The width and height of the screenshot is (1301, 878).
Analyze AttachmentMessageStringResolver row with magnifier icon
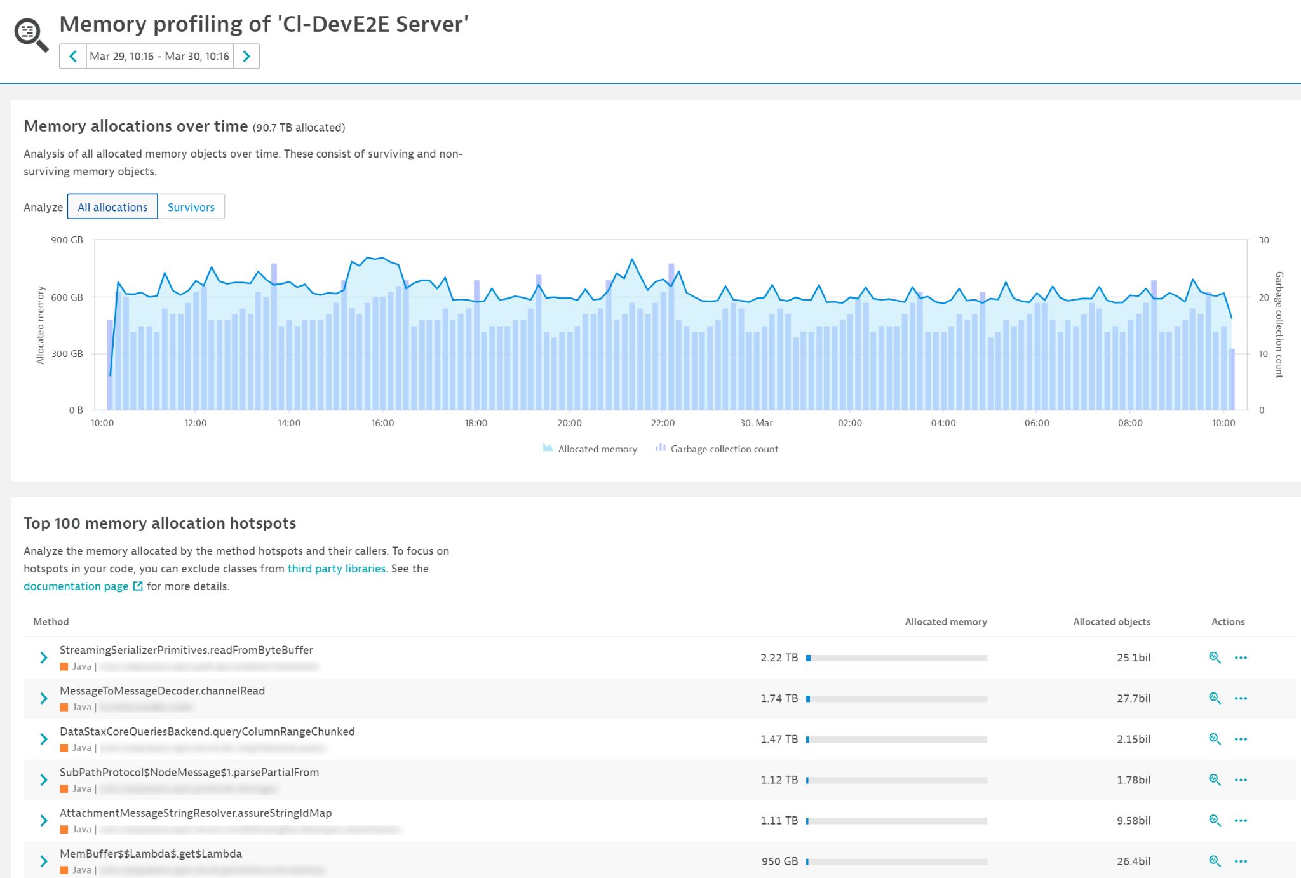(1215, 820)
